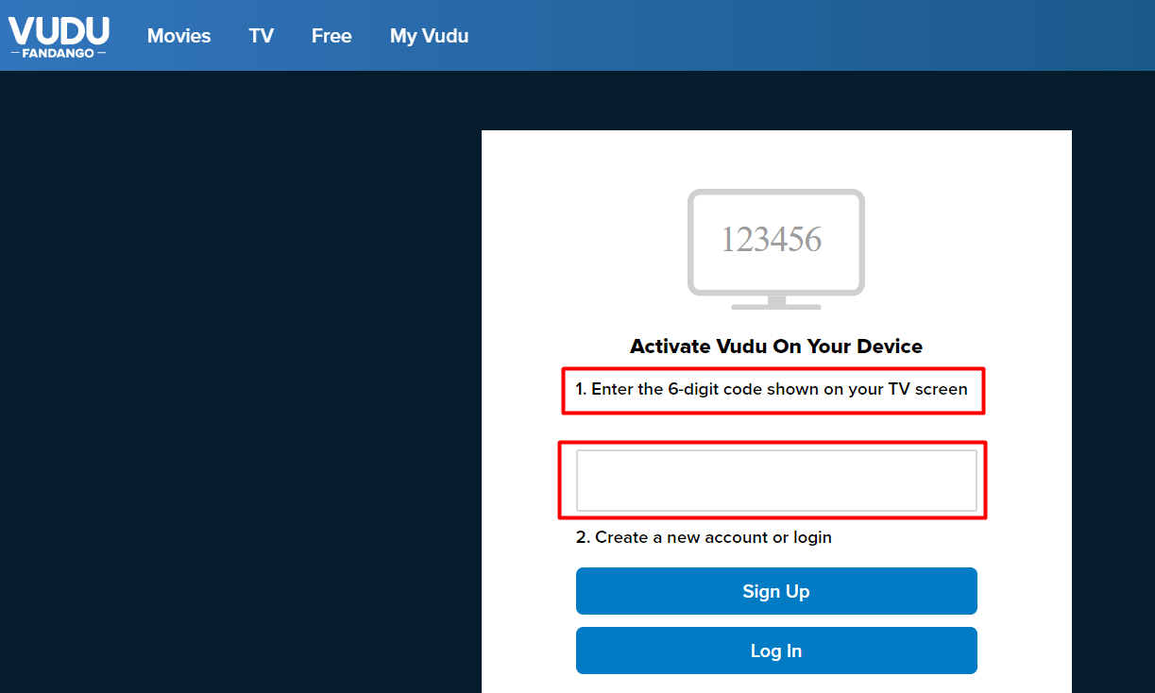Click the Log In button
The width and height of the screenshot is (1155, 693).
click(776, 651)
